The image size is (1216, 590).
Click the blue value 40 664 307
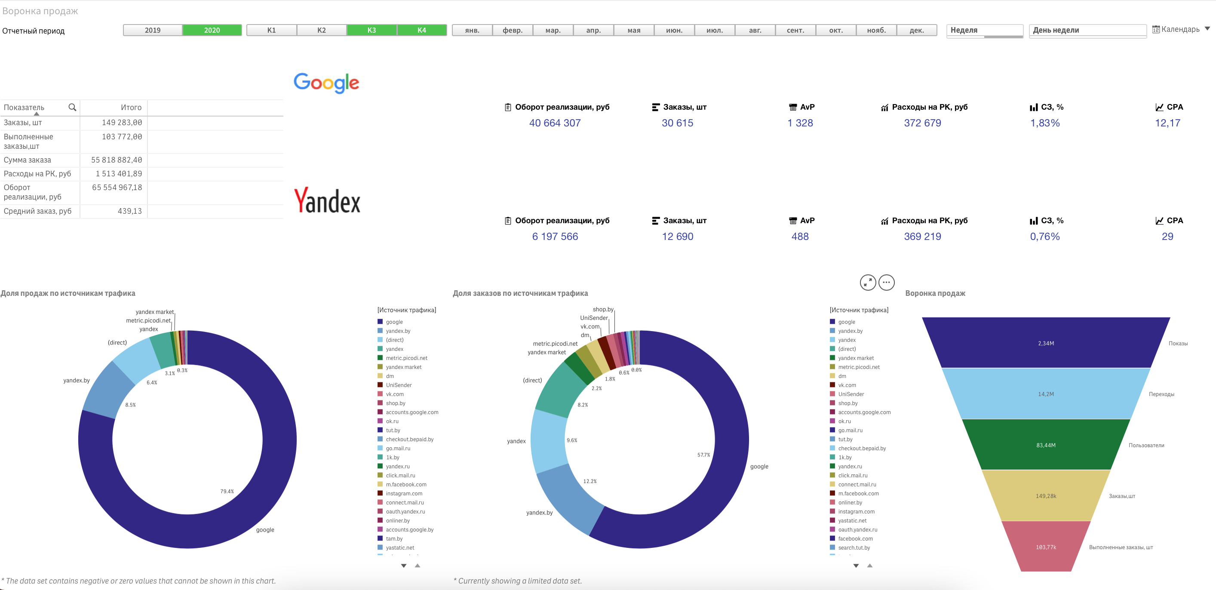pyautogui.click(x=555, y=123)
